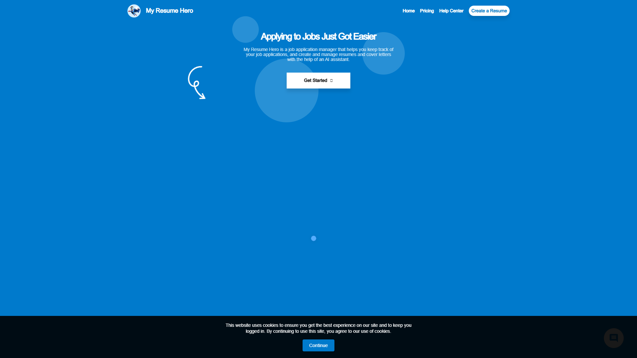Go to the Pricing page

[x=427, y=11]
